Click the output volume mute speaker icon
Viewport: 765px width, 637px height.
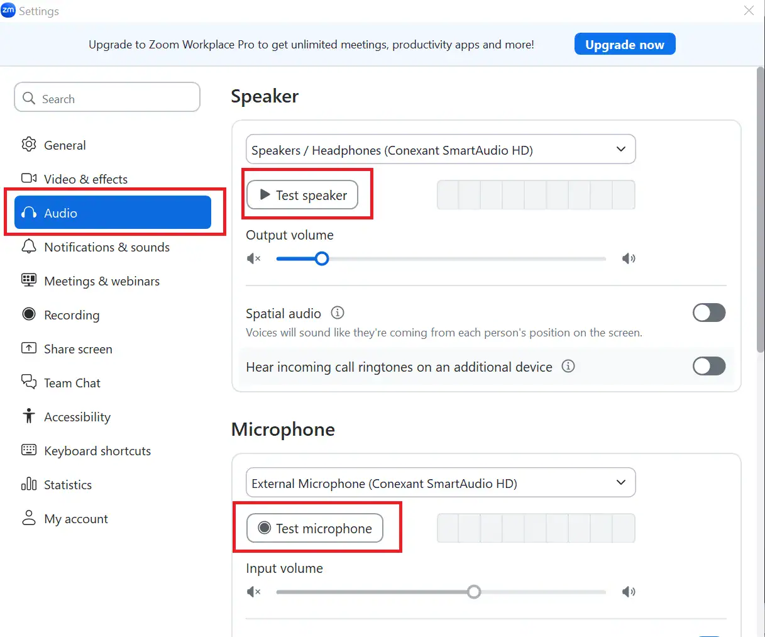click(254, 258)
